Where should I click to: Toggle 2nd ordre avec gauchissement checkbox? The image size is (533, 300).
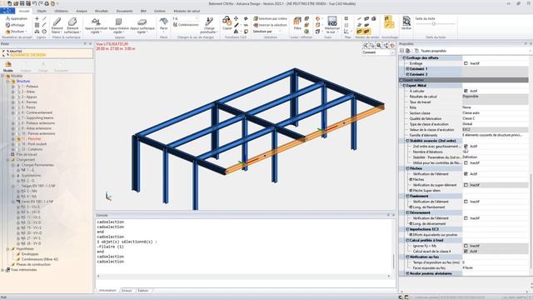click(466, 147)
